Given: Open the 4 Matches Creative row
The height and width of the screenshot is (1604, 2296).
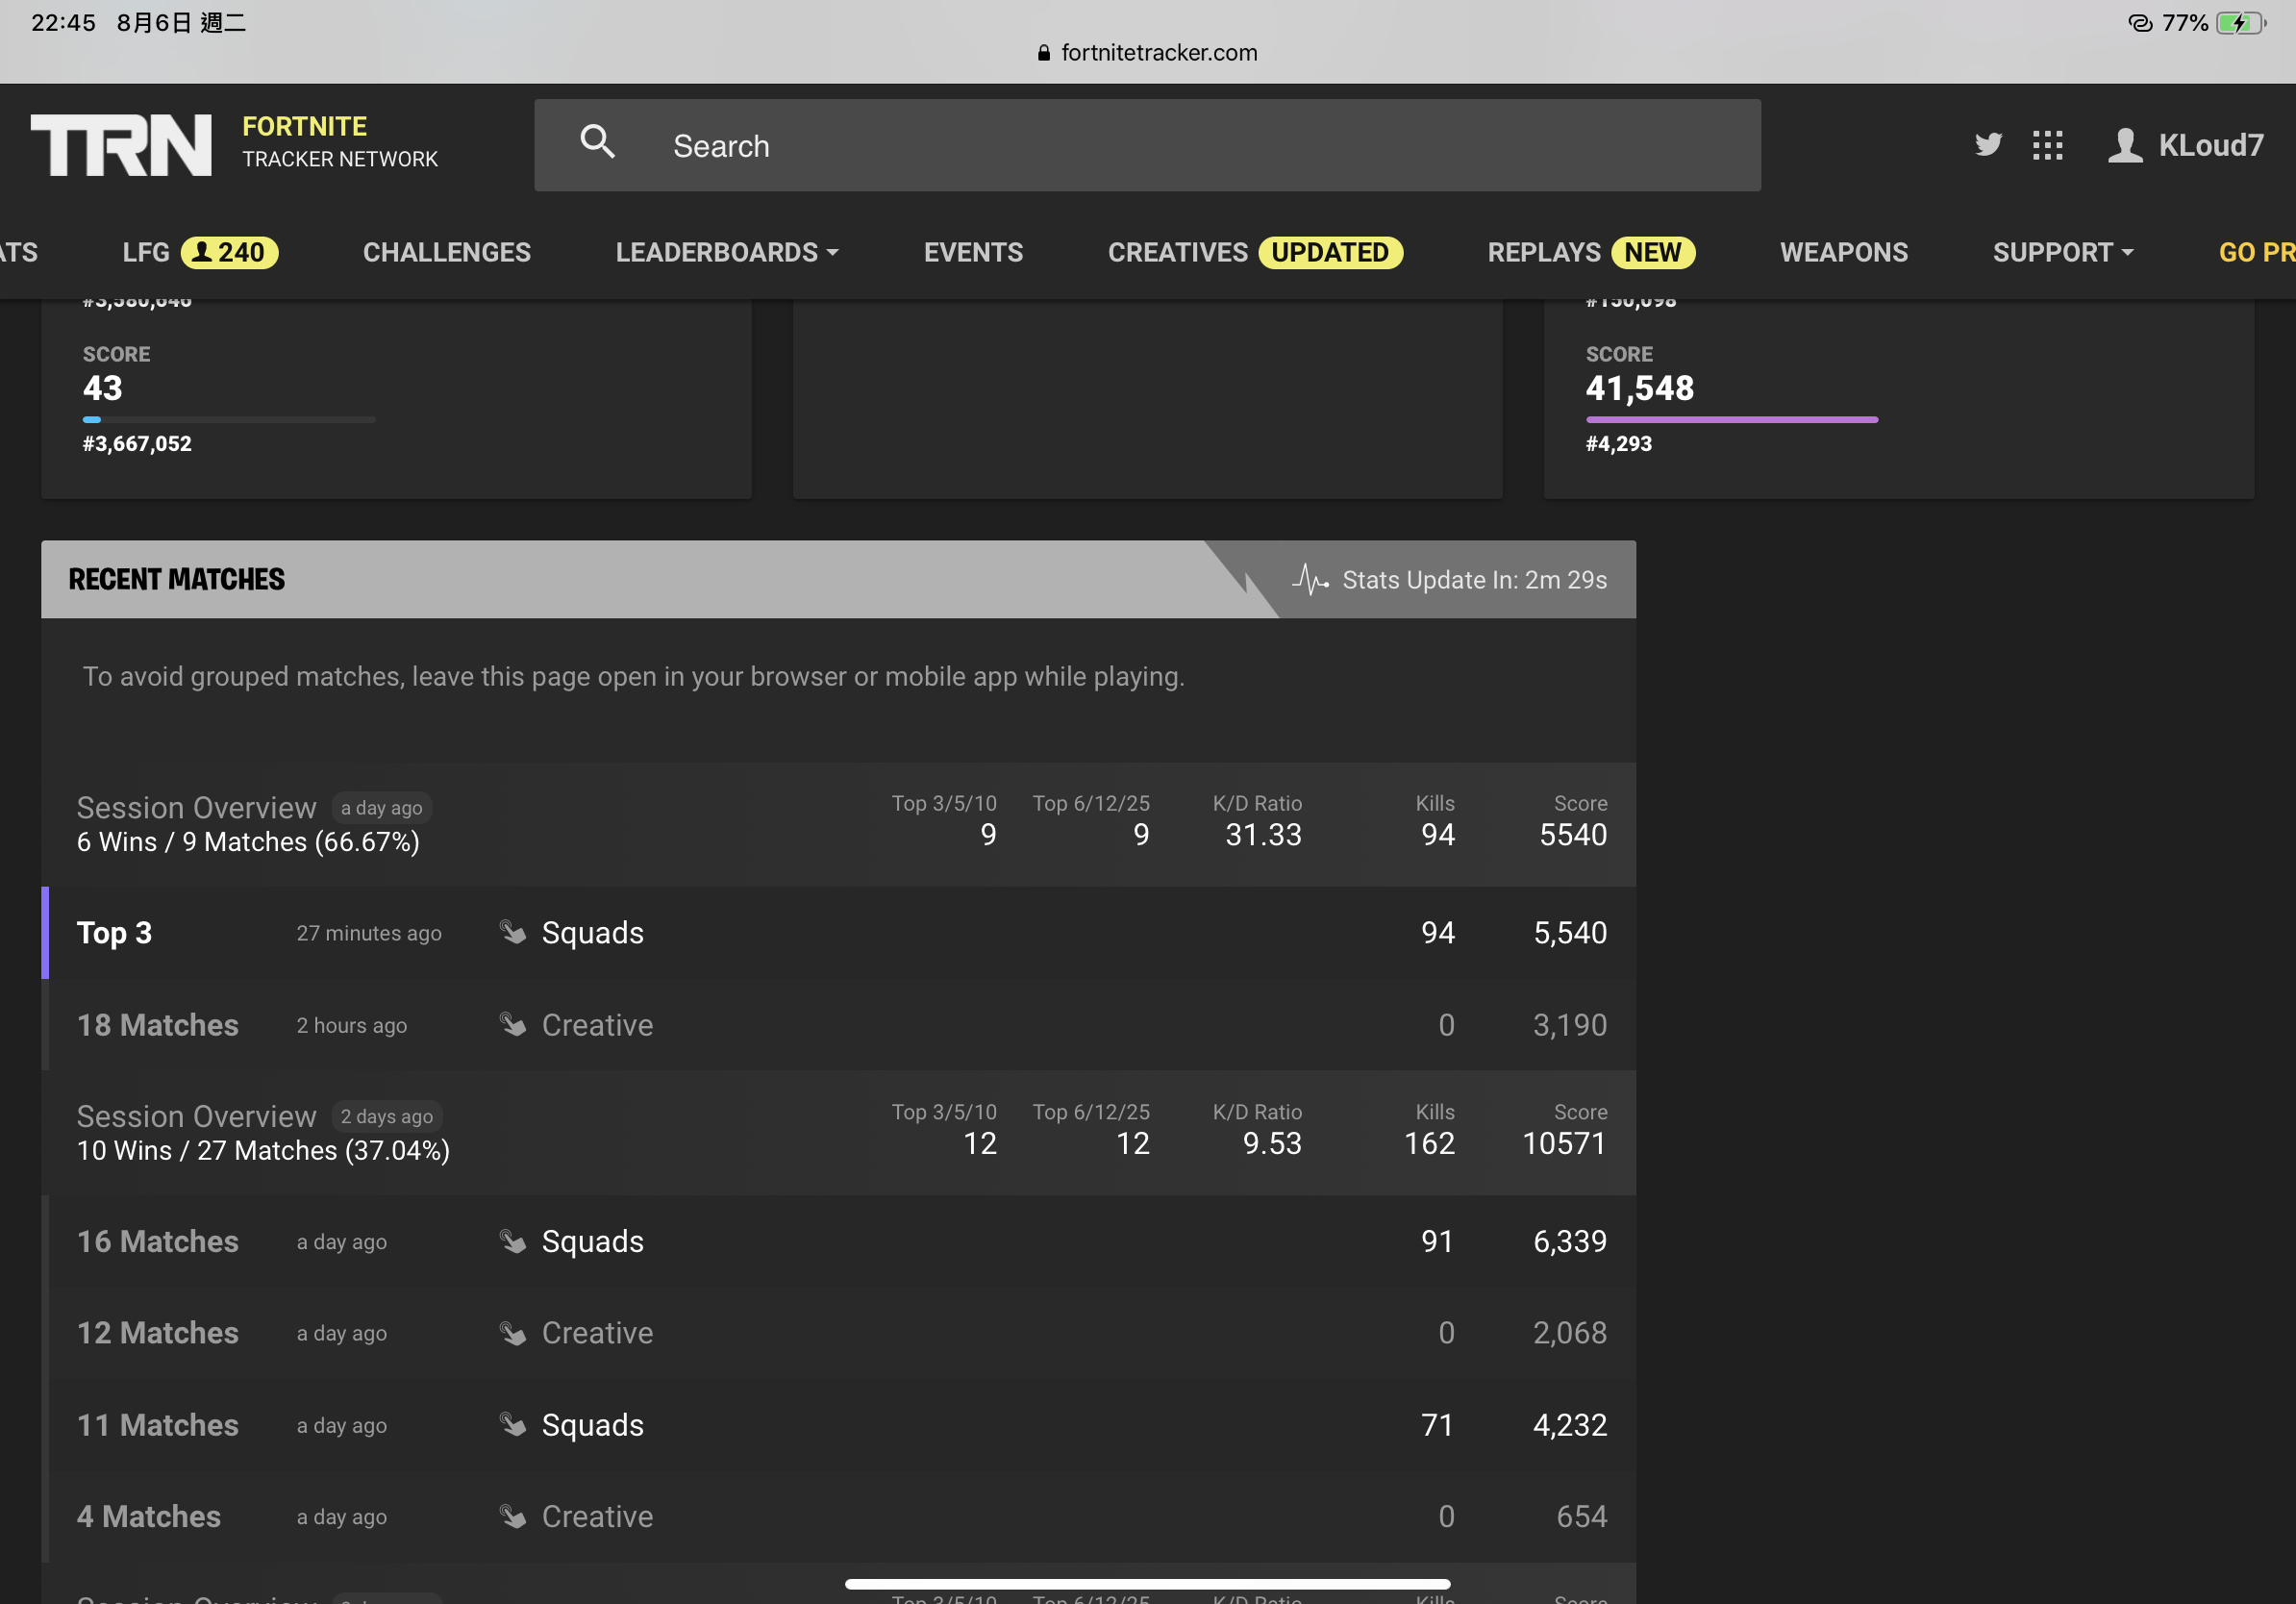Looking at the screenshot, I should tap(839, 1517).
